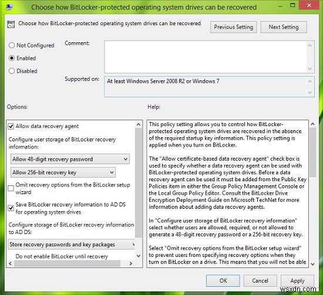Click 'Configure user storage of BitLocker recovery' label
Image resolution: width=323 pixels, height=295 pixels.
coord(62,143)
